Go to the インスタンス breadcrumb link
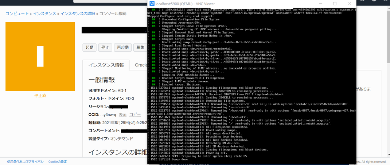Screen dimensions: 390x165 44,14
